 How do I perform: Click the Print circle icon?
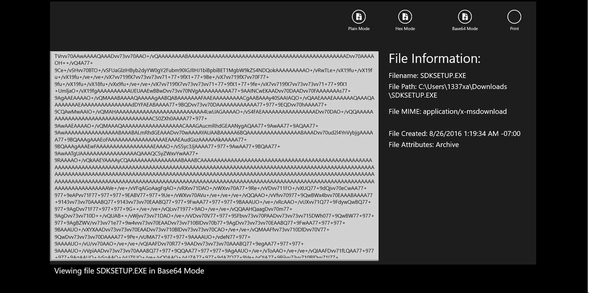514,17
